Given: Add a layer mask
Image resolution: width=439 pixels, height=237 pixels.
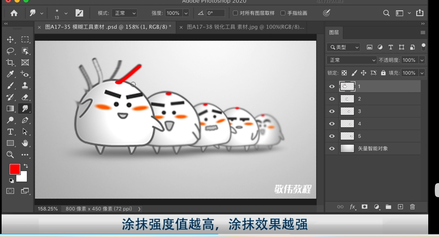Looking at the screenshot, I should pyautogui.click(x=365, y=207).
